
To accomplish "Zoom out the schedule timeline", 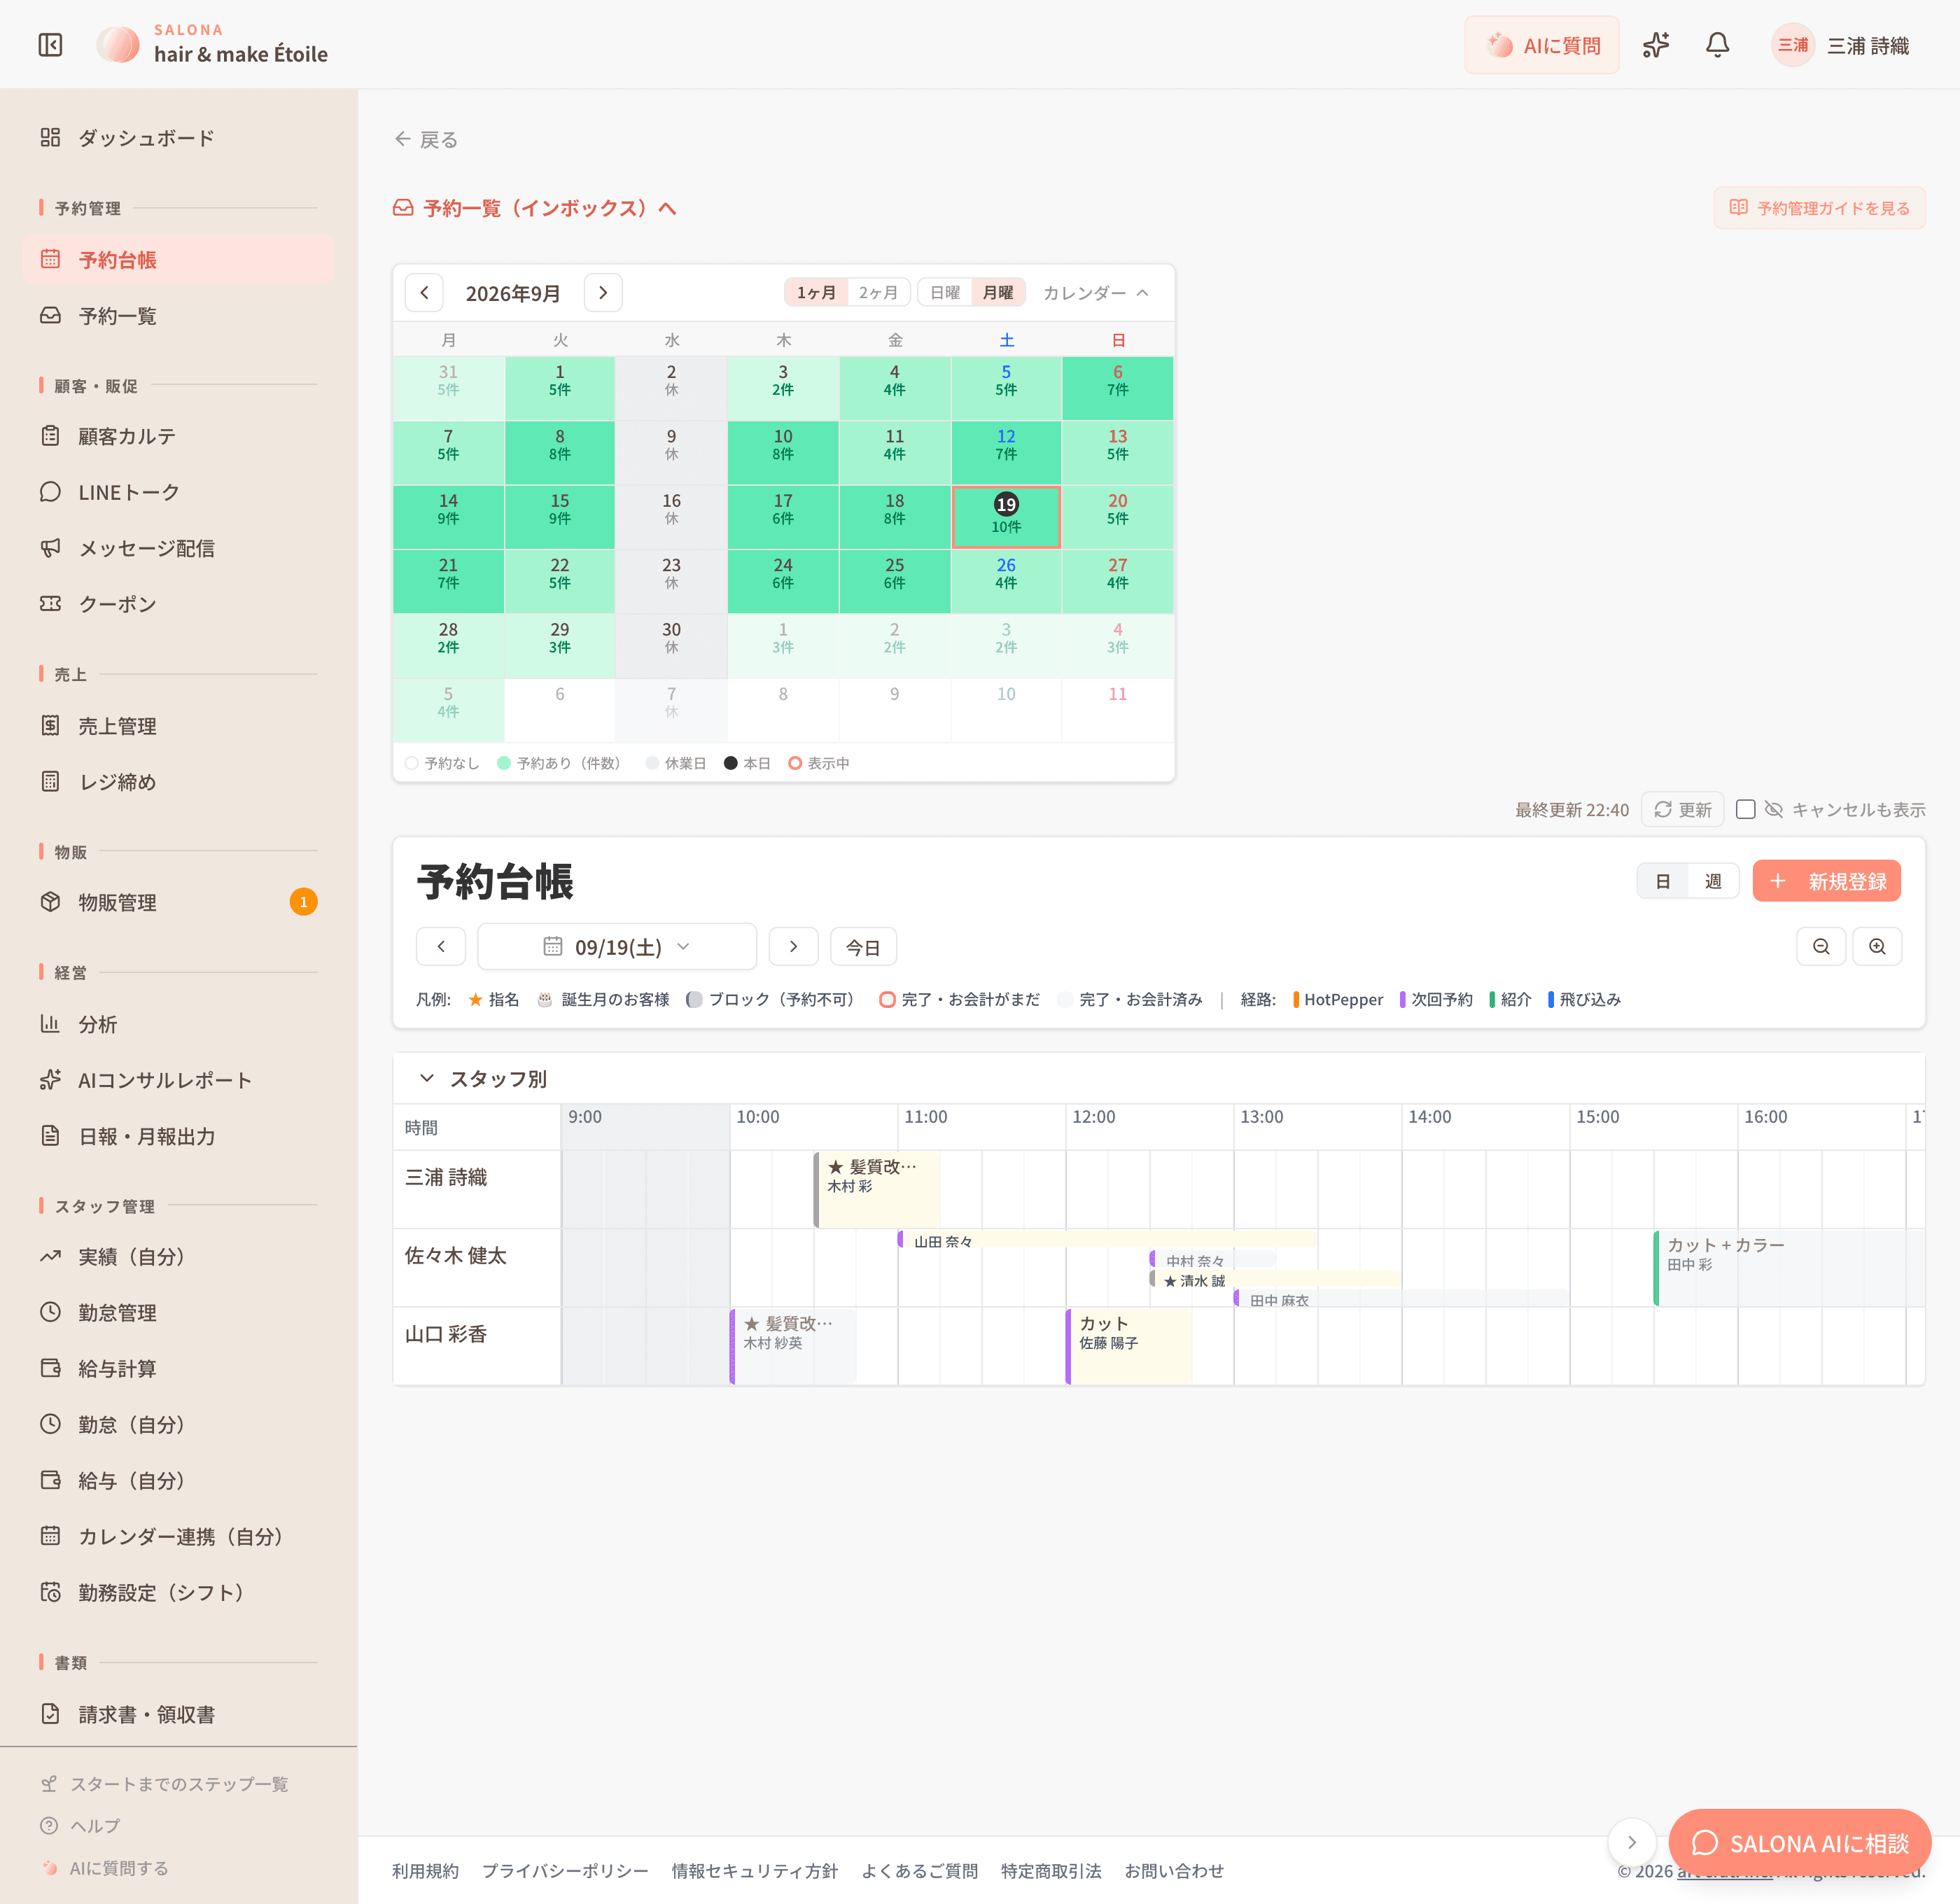I will click(1821, 946).
